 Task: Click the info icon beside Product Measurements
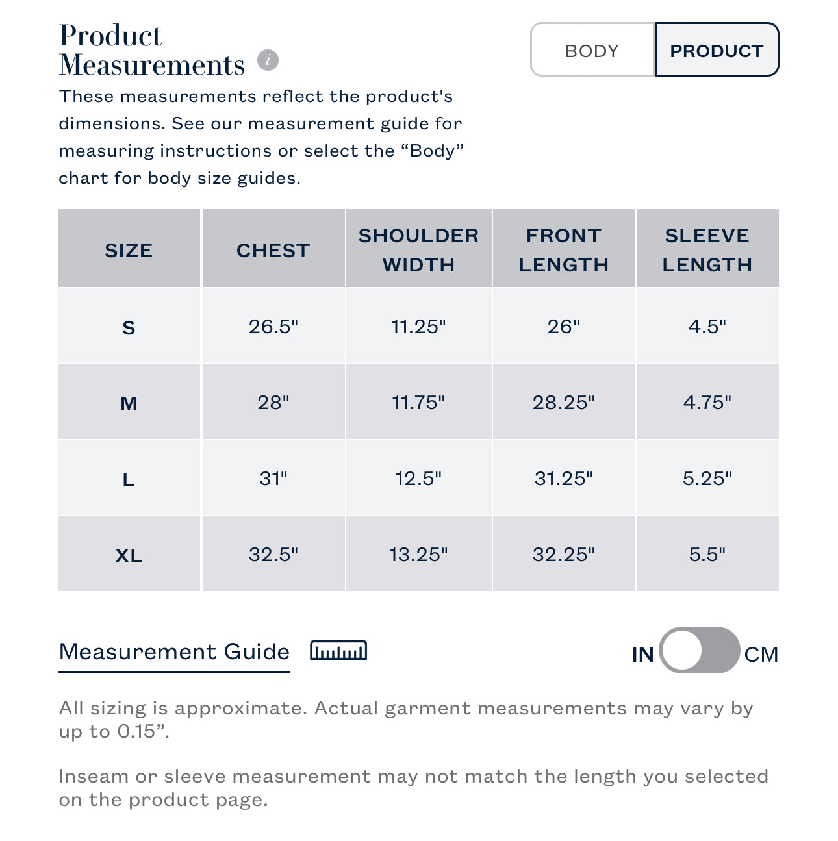click(268, 60)
